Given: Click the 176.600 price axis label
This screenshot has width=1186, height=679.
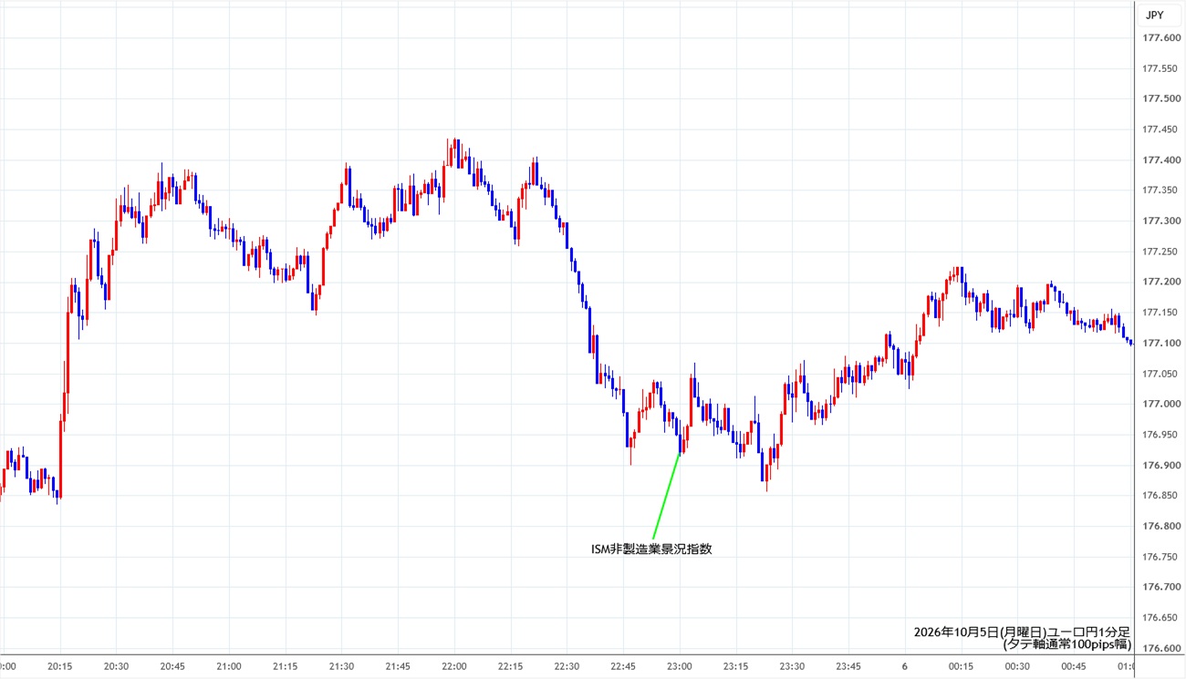Looking at the screenshot, I should [x=1162, y=648].
